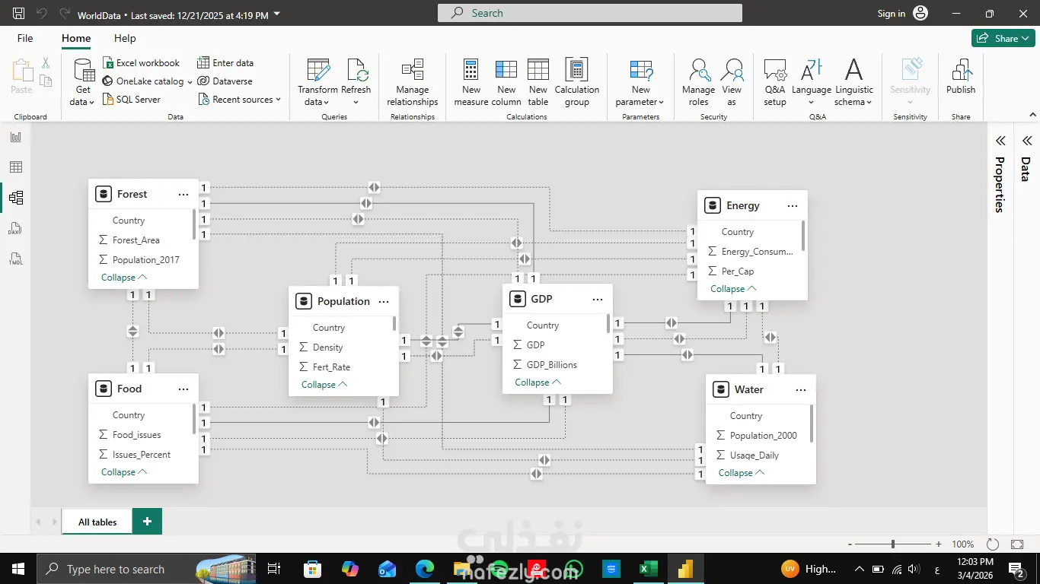Click the zoom slider handle
The image size is (1040, 584).
[893, 544]
